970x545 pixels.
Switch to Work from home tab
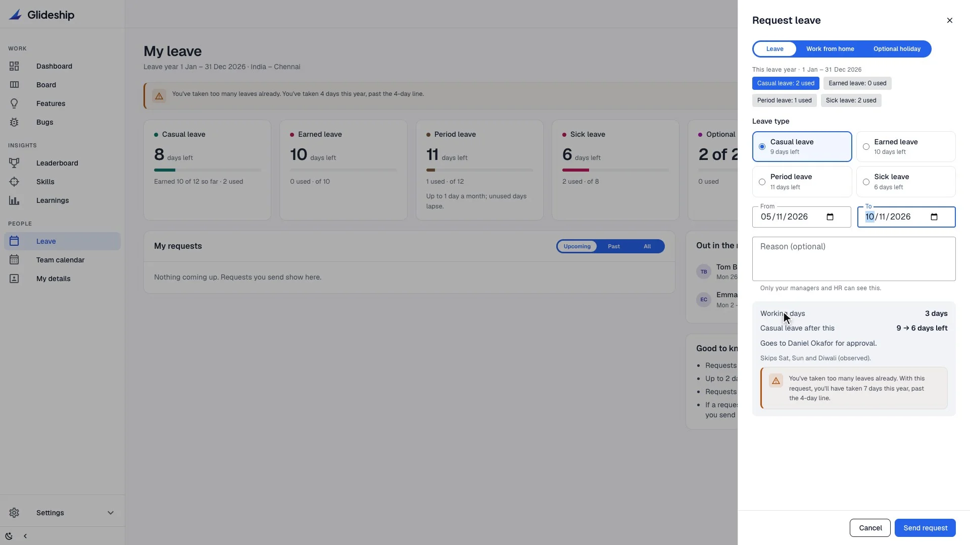830,49
